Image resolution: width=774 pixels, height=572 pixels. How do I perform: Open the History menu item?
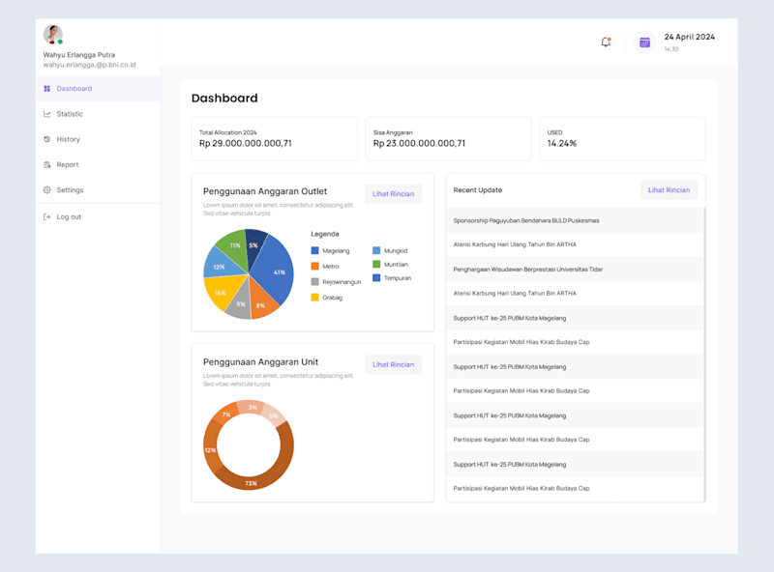click(x=98, y=139)
